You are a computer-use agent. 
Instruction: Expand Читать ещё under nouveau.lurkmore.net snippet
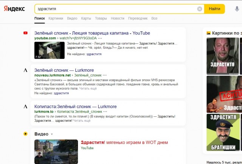pyautogui.click(x=88, y=88)
